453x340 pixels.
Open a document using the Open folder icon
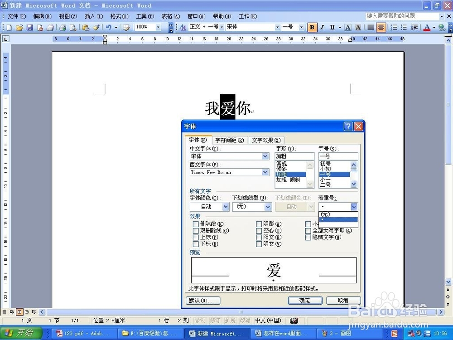19,27
